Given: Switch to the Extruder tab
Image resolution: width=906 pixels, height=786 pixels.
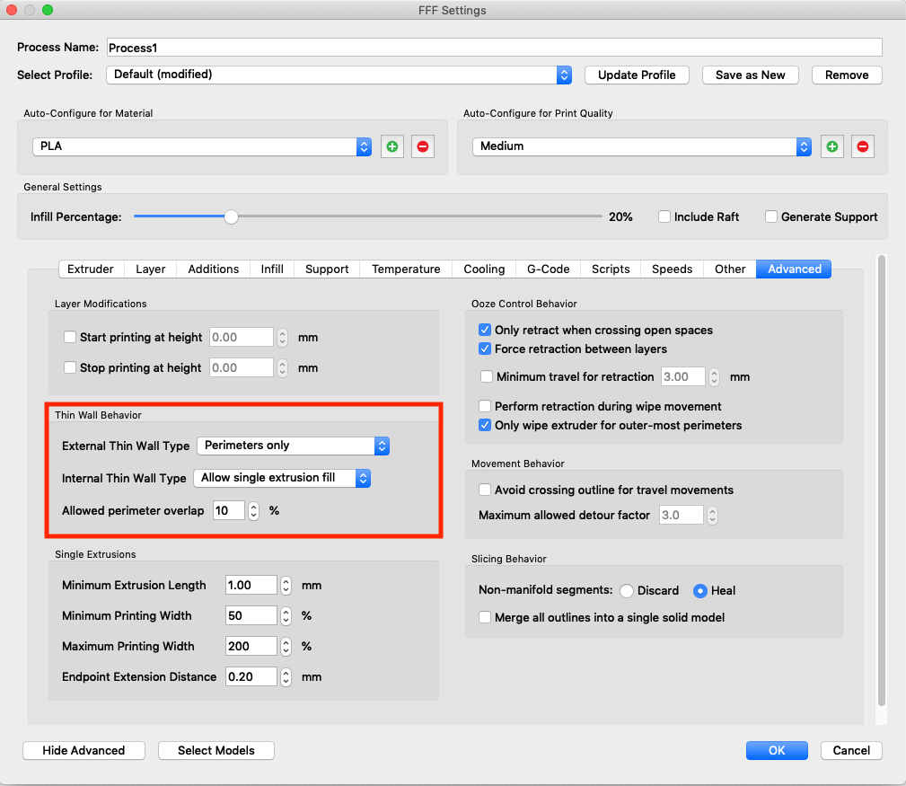Looking at the screenshot, I should tap(91, 269).
